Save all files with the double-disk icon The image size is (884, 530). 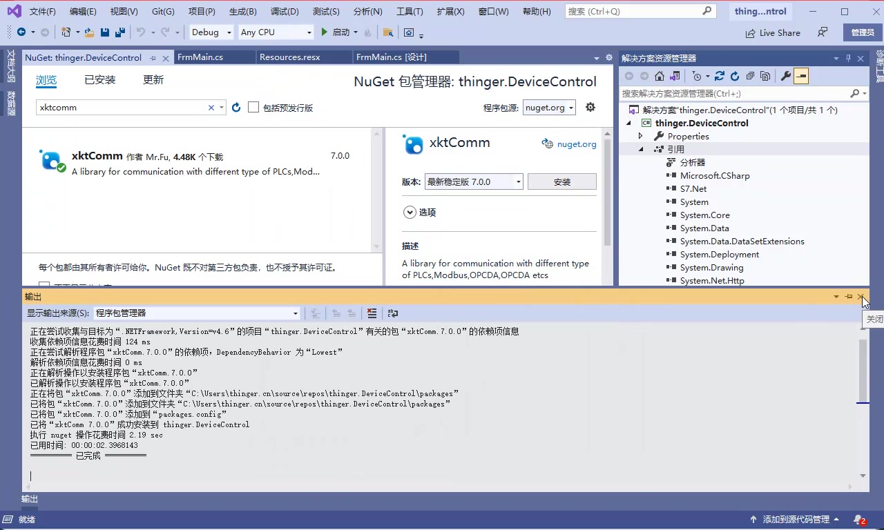coord(120,32)
